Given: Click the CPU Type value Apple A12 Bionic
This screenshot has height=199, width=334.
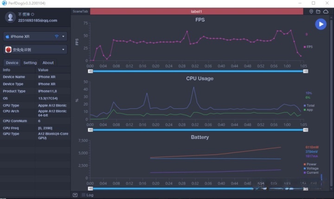Looking at the screenshot, I should [x=52, y=105].
